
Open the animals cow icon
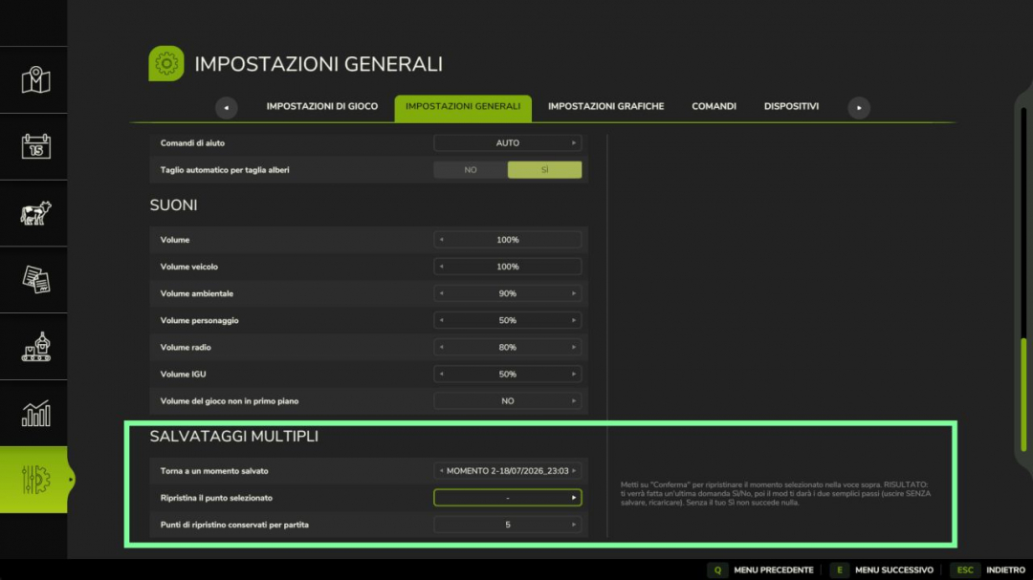[35, 213]
